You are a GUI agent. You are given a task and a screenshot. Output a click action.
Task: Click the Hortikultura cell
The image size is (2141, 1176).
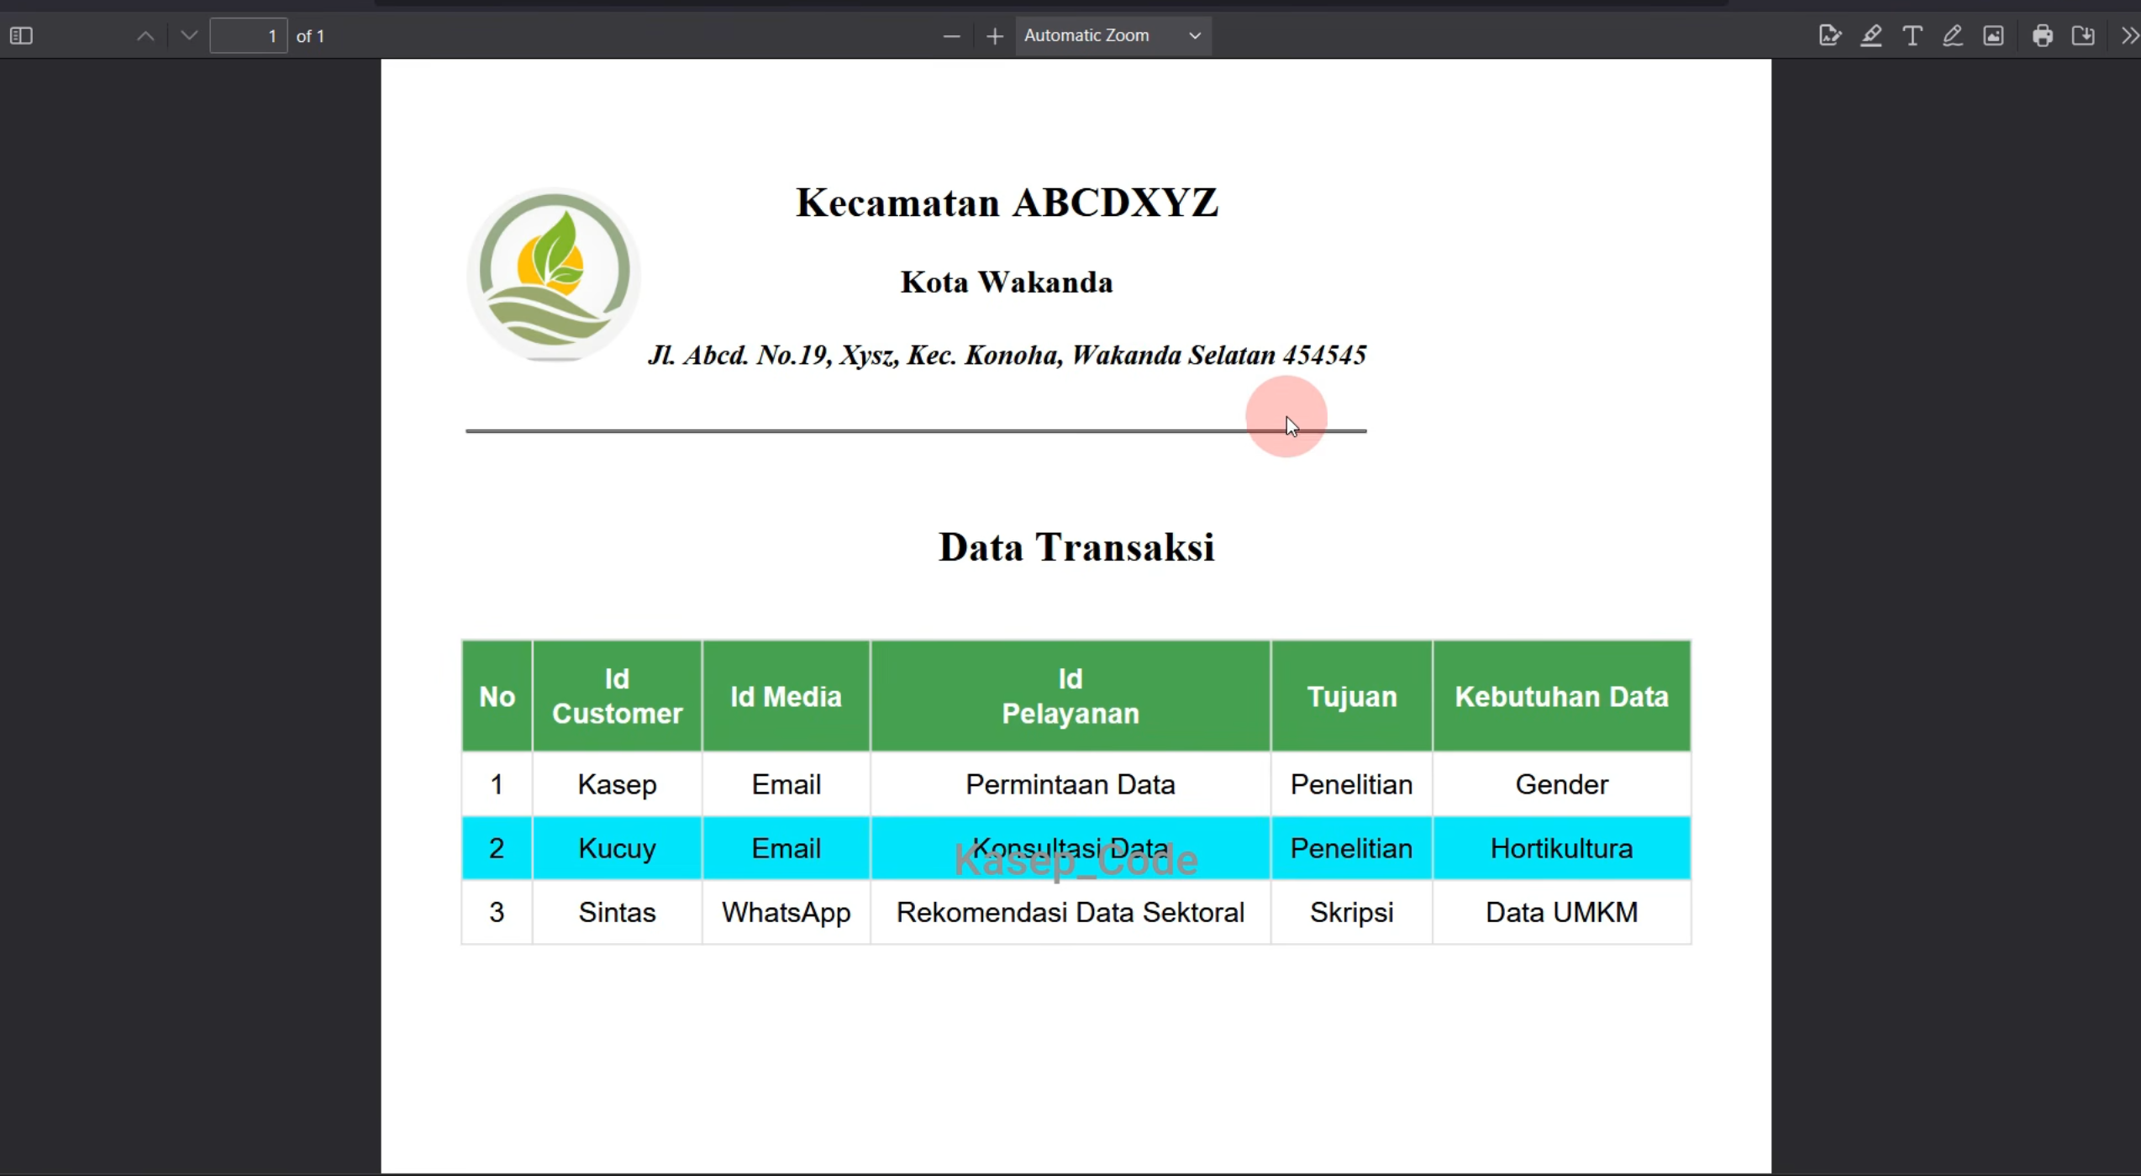click(1561, 848)
